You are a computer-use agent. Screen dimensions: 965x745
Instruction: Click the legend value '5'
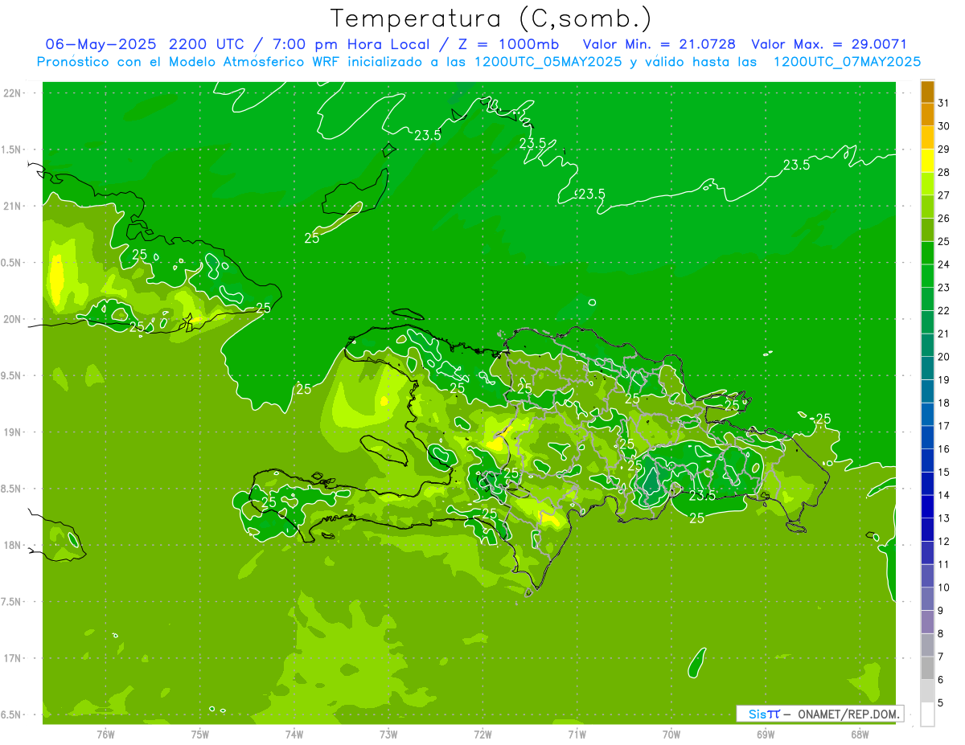pyautogui.click(x=941, y=703)
